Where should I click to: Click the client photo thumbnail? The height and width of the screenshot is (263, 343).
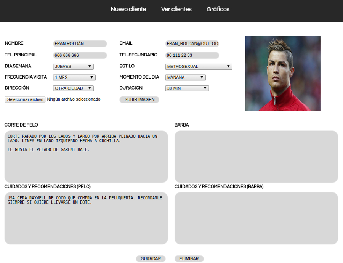click(x=282, y=74)
